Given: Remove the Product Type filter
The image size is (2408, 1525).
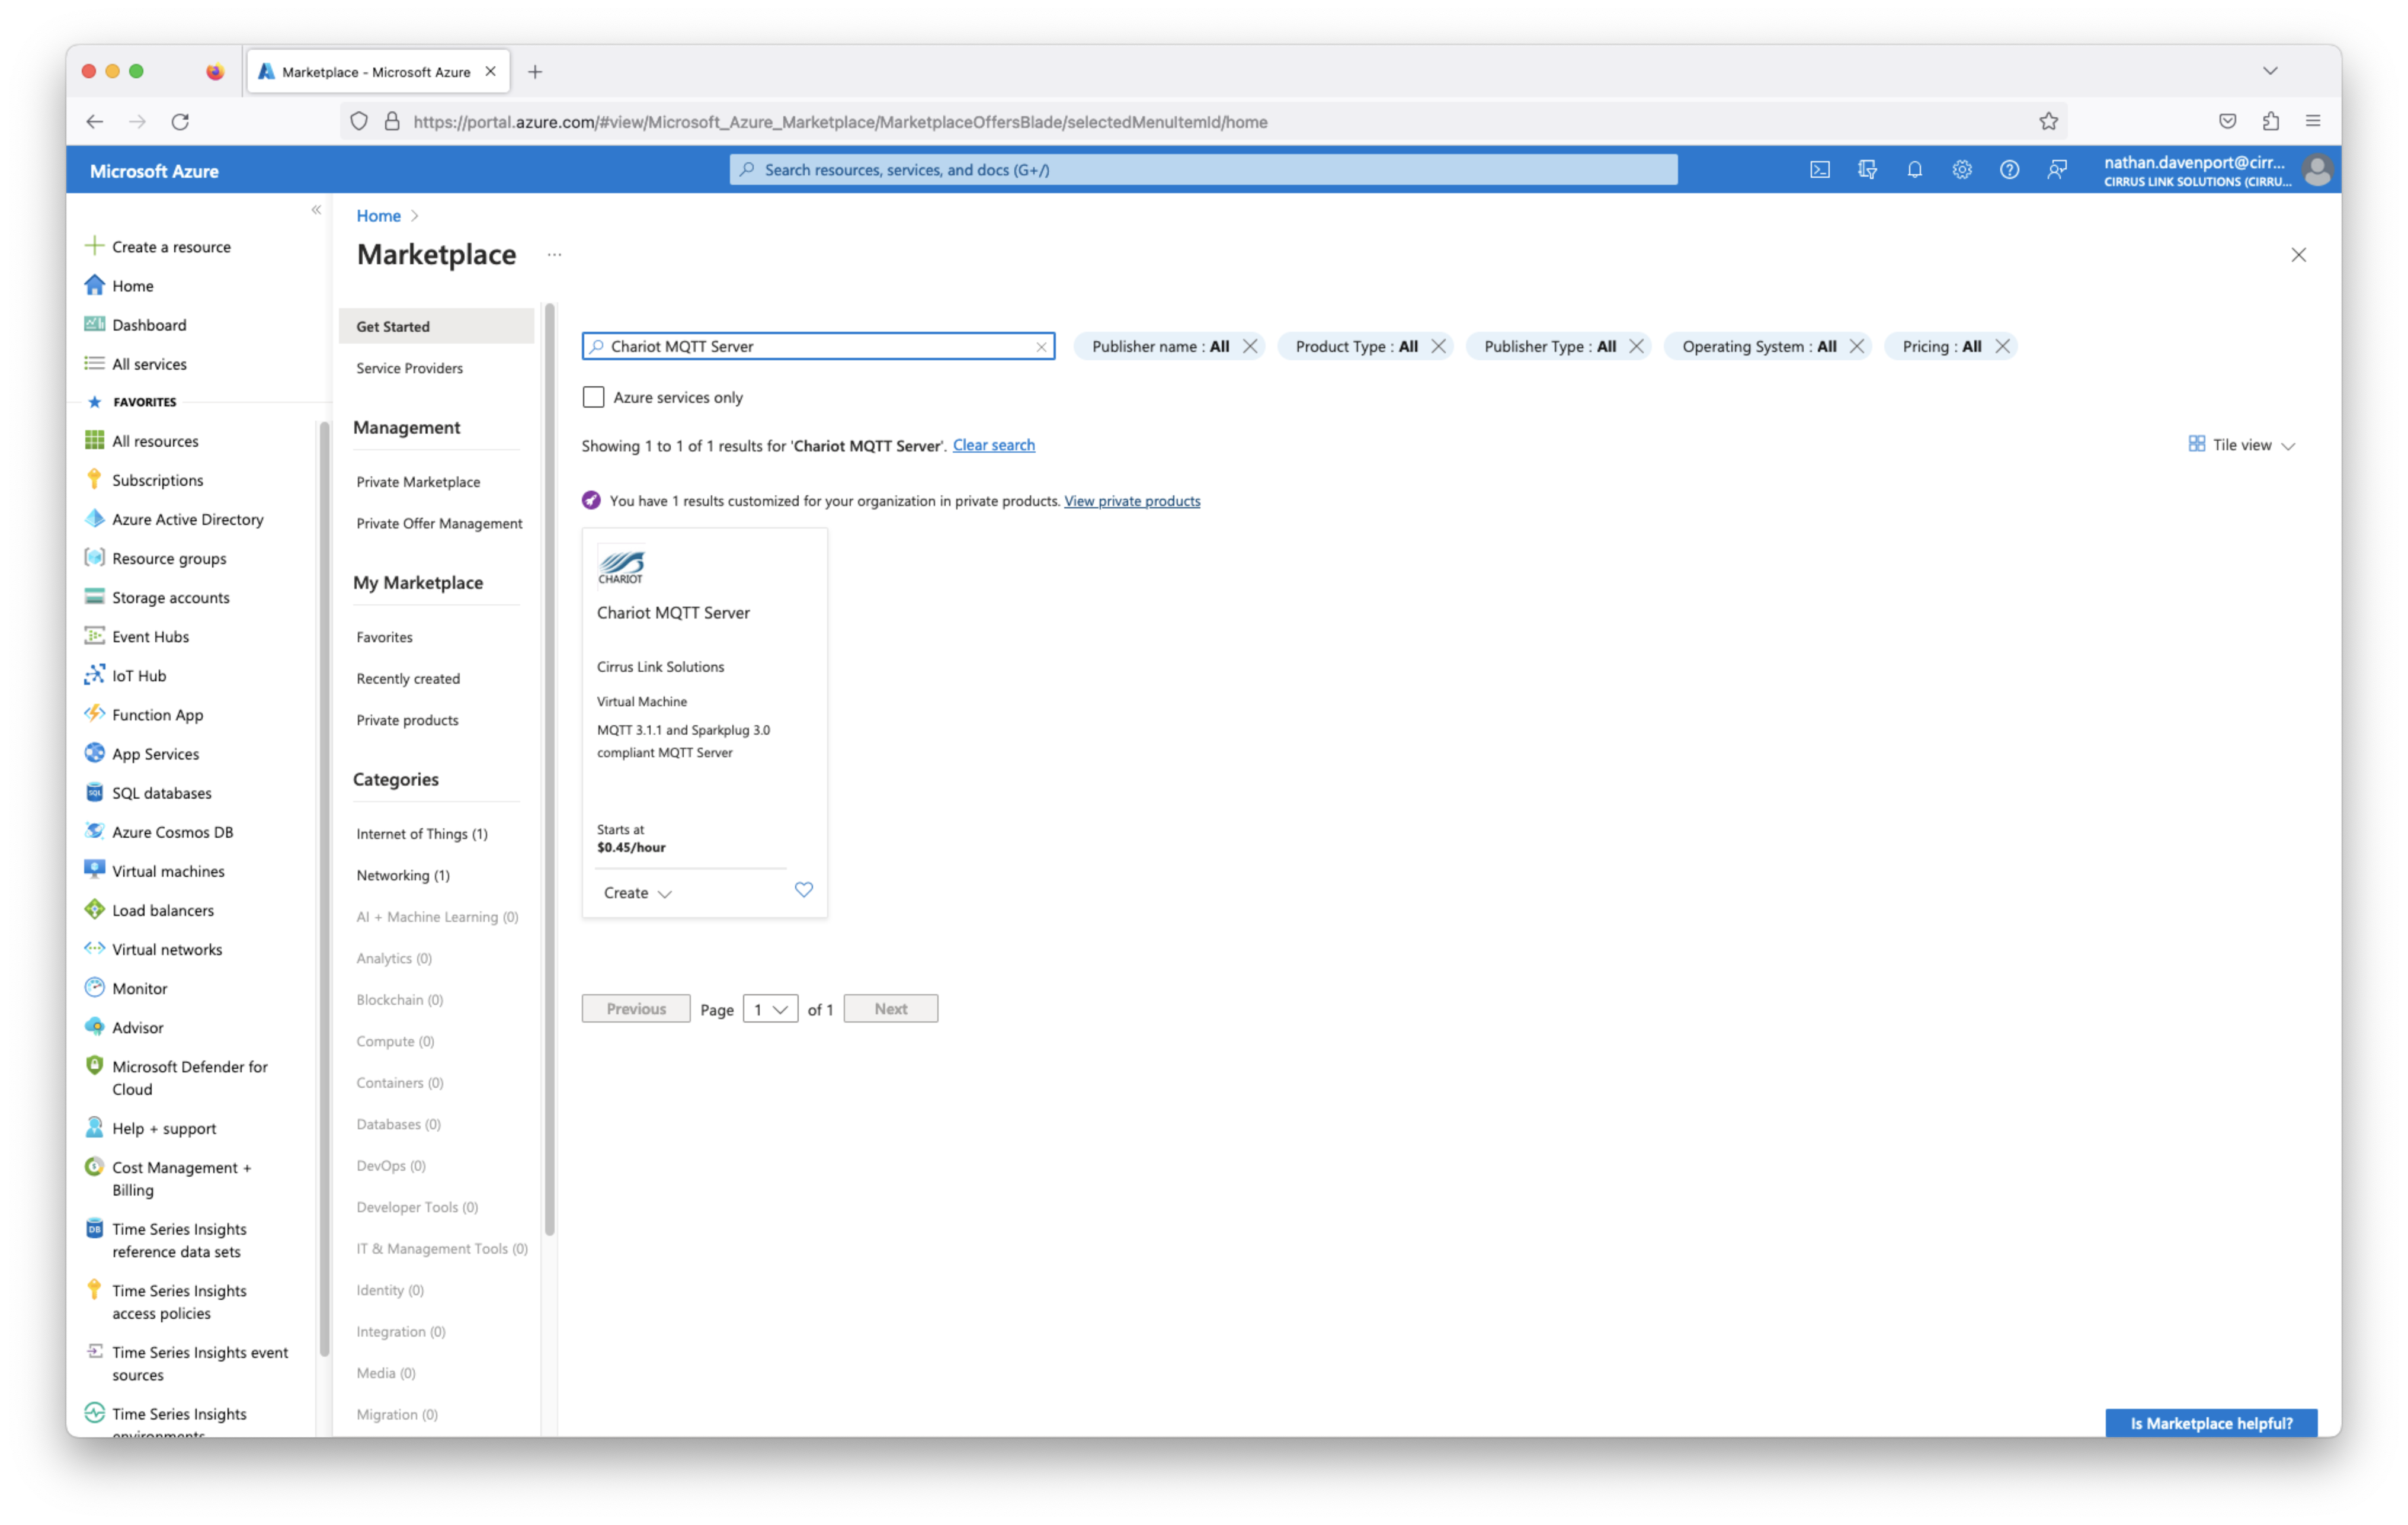Looking at the screenshot, I should coord(1438,346).
